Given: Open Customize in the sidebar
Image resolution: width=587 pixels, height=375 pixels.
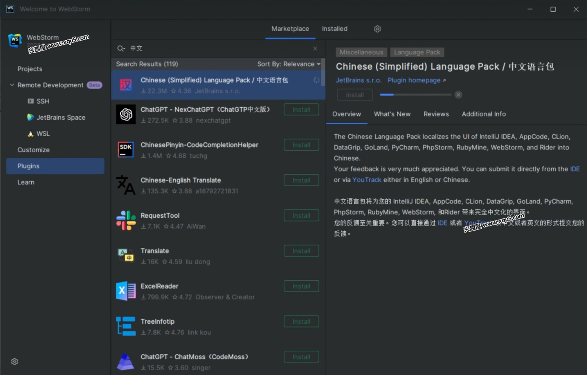Looking at the screenshot, I should tap(34, 150).
